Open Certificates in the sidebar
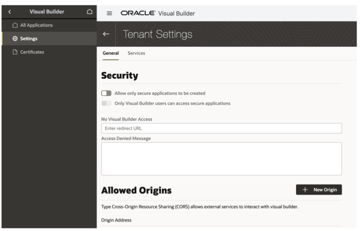This screenshot has width=363, height=231. pos(49,52)
